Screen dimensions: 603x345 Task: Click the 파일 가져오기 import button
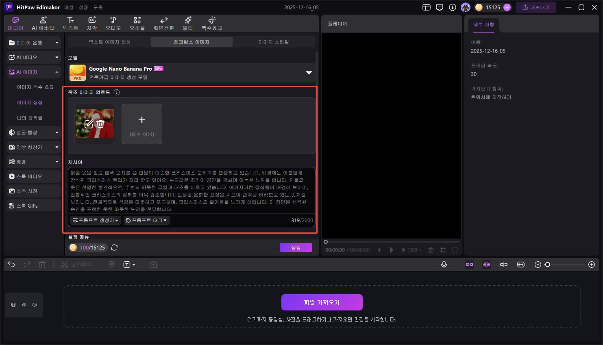click(x=322, y=302)
